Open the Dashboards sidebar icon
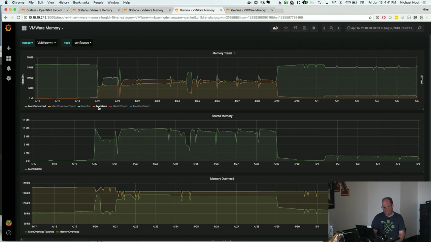 tap(9, 58)
